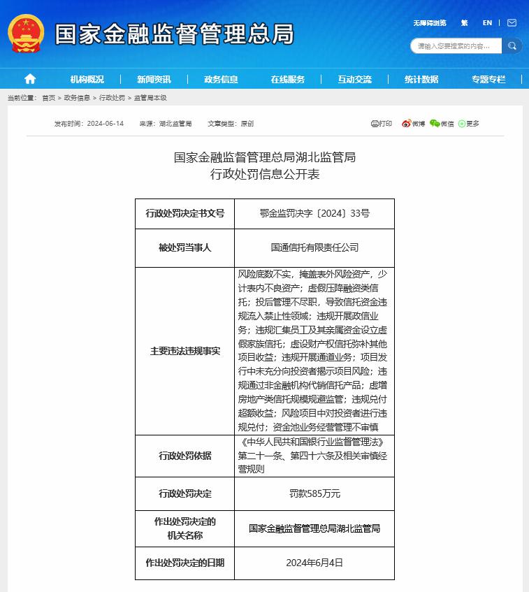Switch language to EN
The width and height of the screenshot is (529, 592).
tap(487, 23)
